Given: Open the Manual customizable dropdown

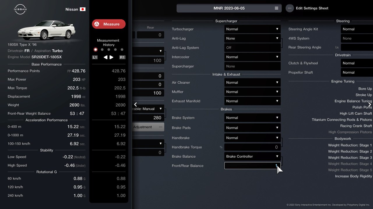Looking at the screenshot, I should pos(148,109).
